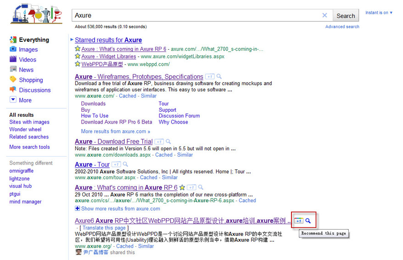Image resolution: width=403 pixels, height=260 pixels.
Task: Open Cached version of www.axure.com
Action: pyautogui.click(x=128, y=96)
